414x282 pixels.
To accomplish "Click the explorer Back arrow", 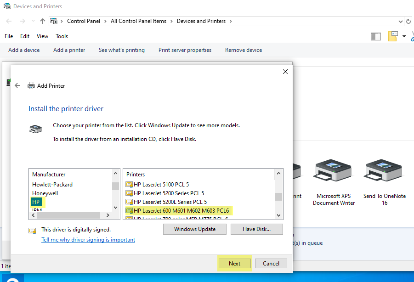I will [x=9, y=21].
